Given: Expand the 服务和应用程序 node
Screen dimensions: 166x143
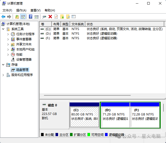Looking at the screenshot, I should click(3, 75).
